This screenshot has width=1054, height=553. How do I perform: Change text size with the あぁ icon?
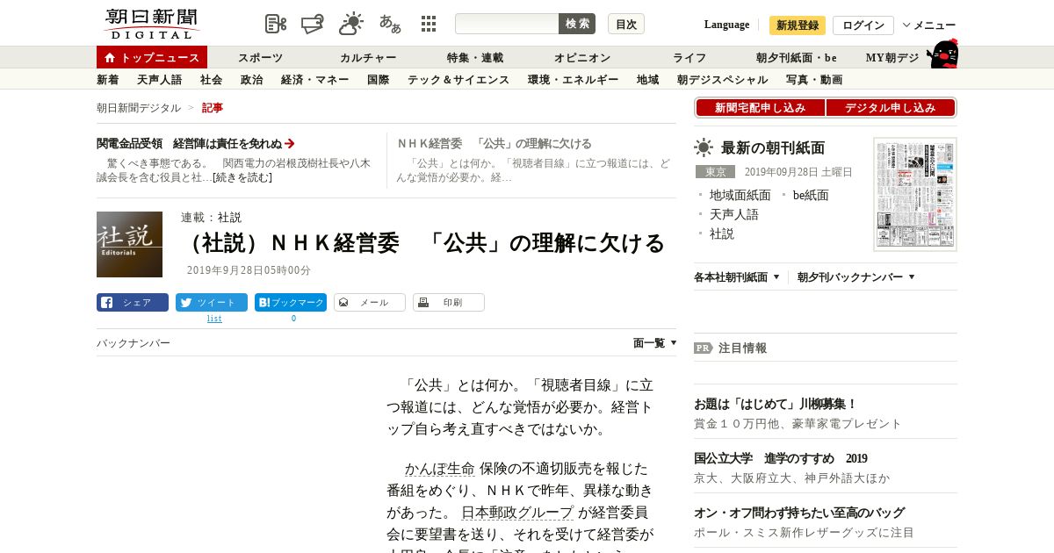point(390,24)
